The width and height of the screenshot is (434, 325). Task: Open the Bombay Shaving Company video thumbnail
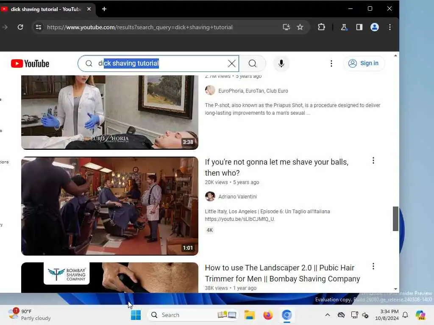pos(110,278)
